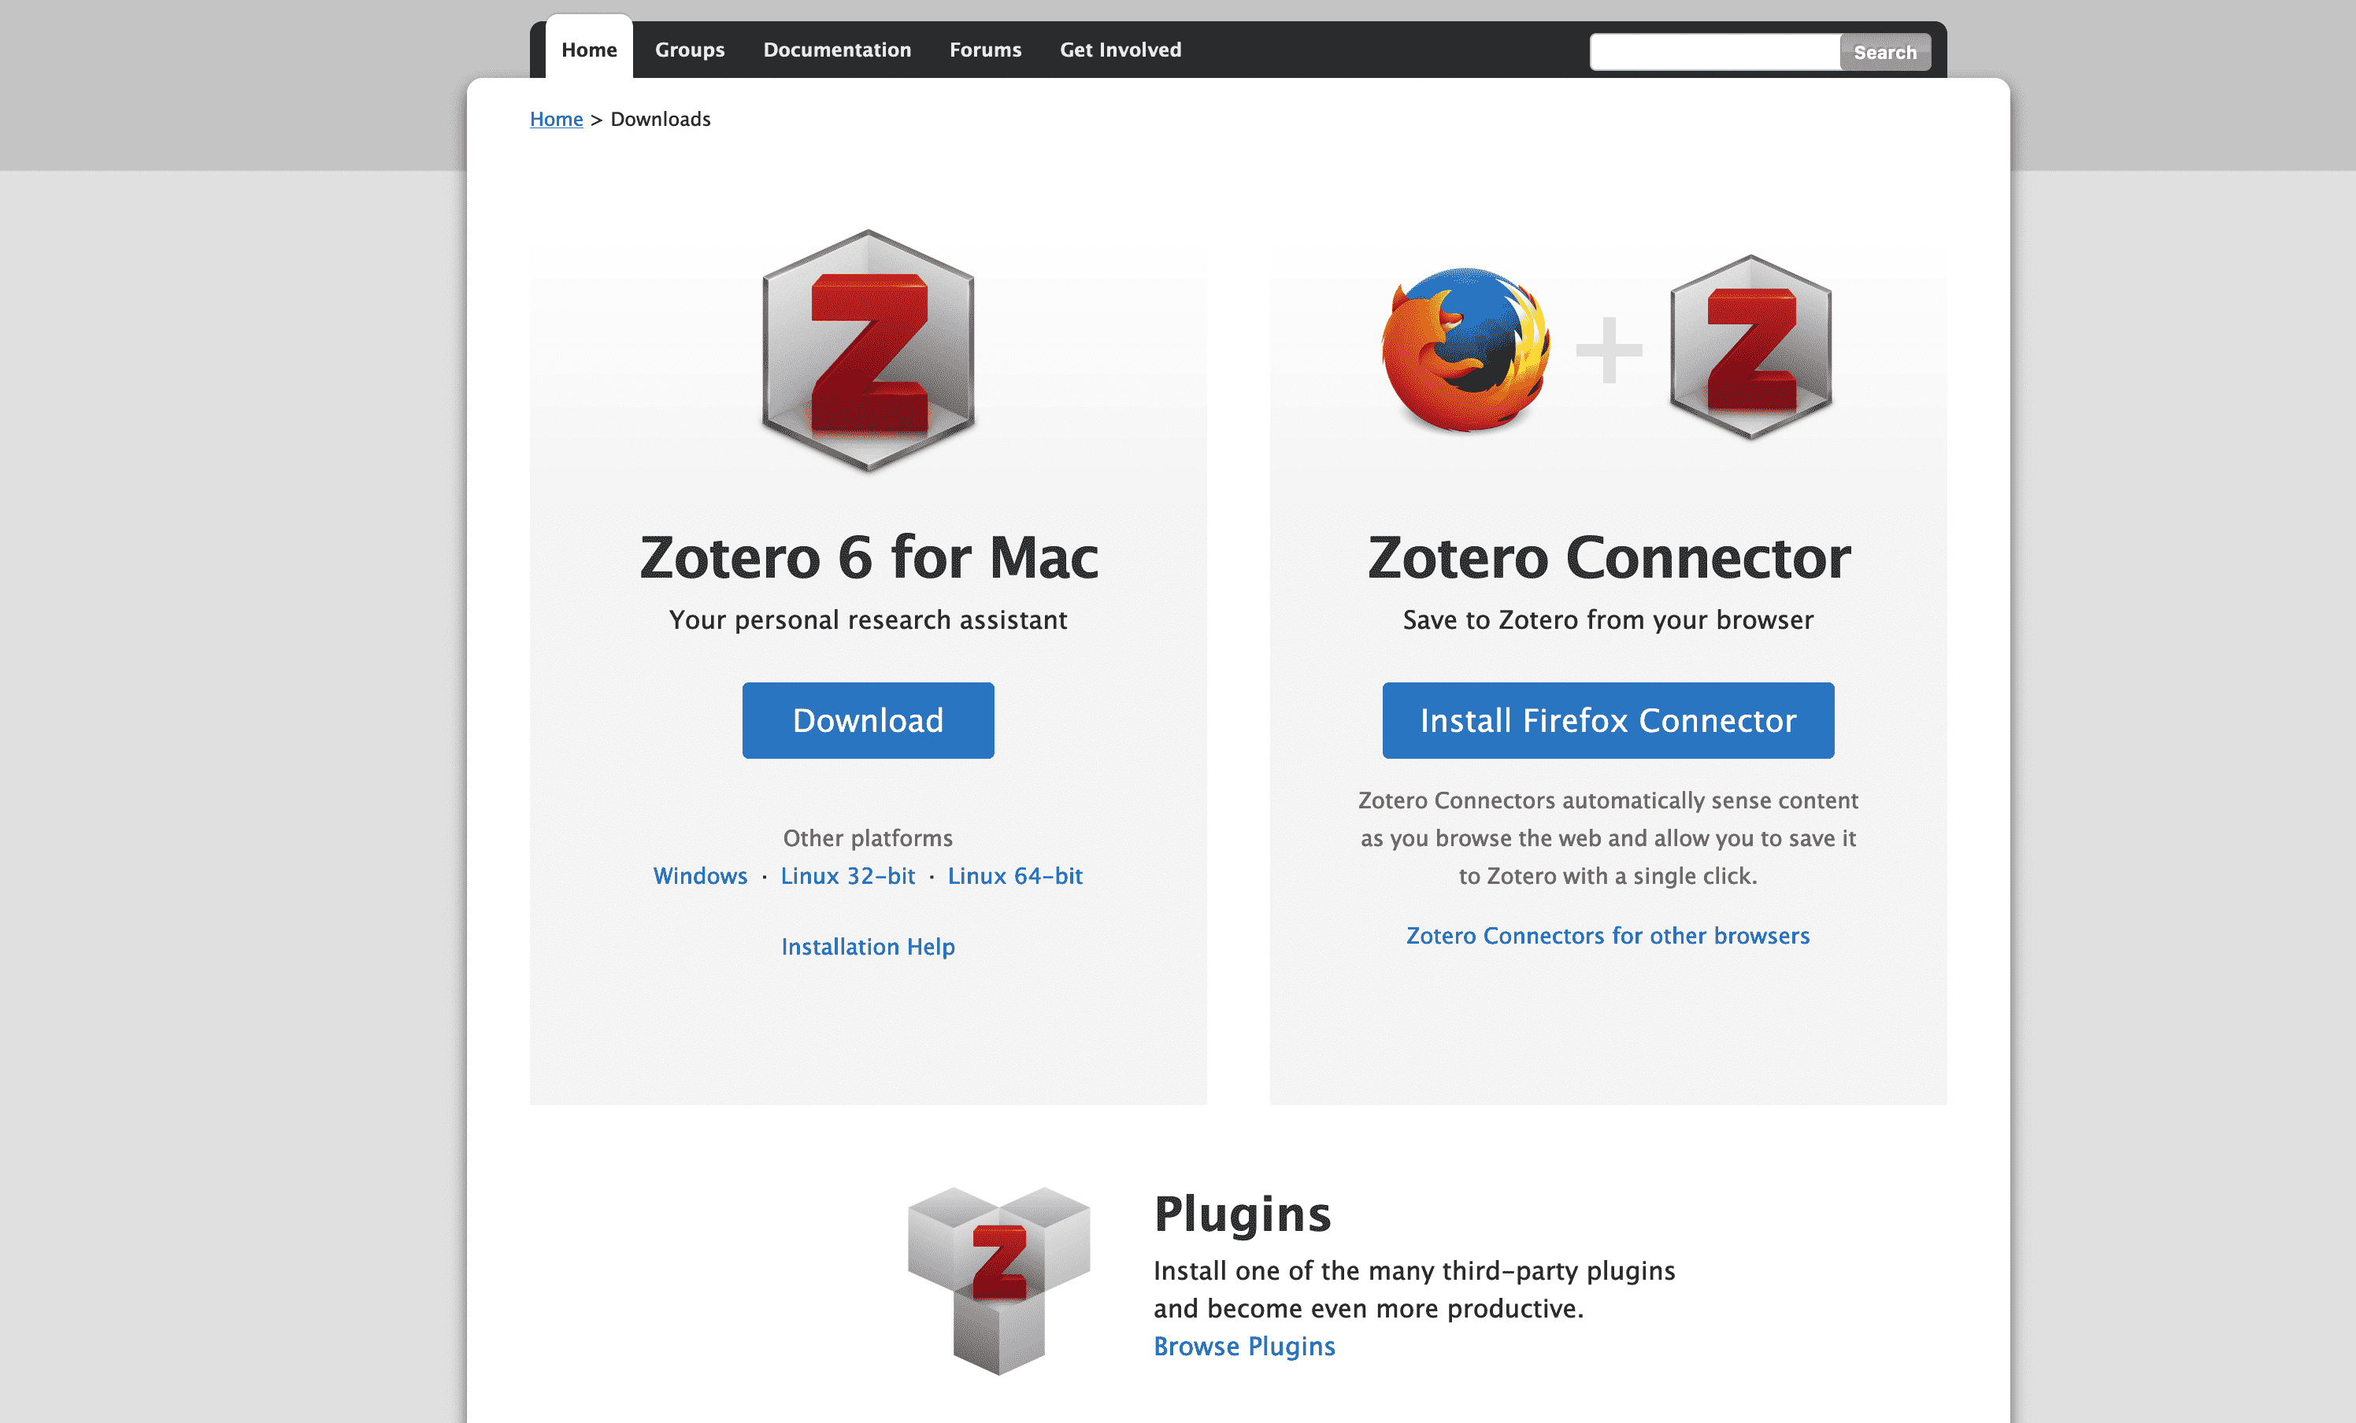Follow the Home breadcrumb link
The image size is (2356, 1423).
tap(557, 119)
